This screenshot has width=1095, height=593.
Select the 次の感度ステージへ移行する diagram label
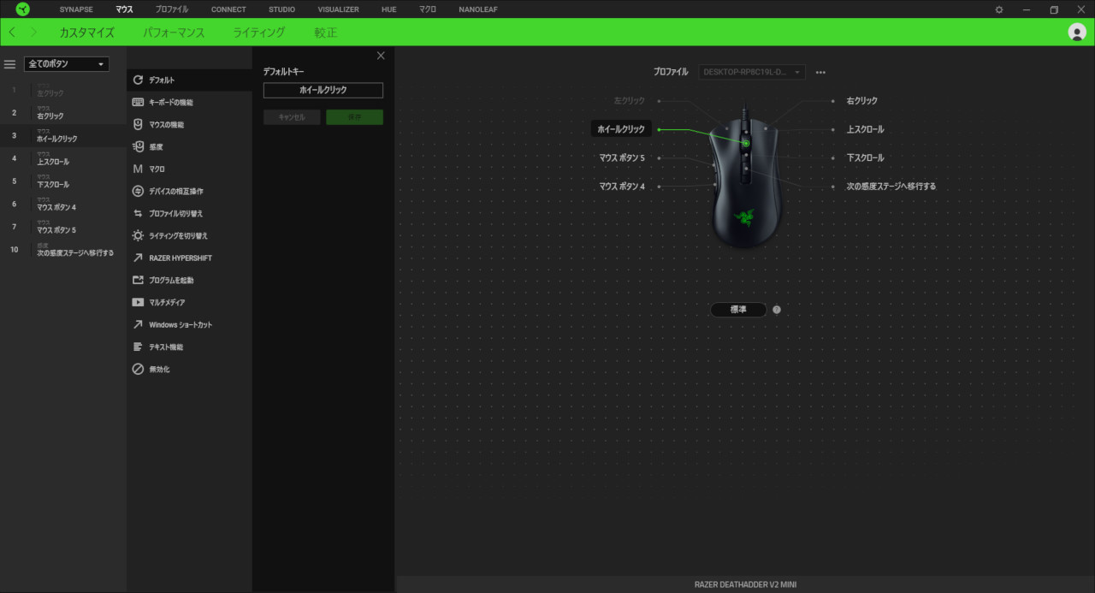pyautogui.click(x=891, y=186)
